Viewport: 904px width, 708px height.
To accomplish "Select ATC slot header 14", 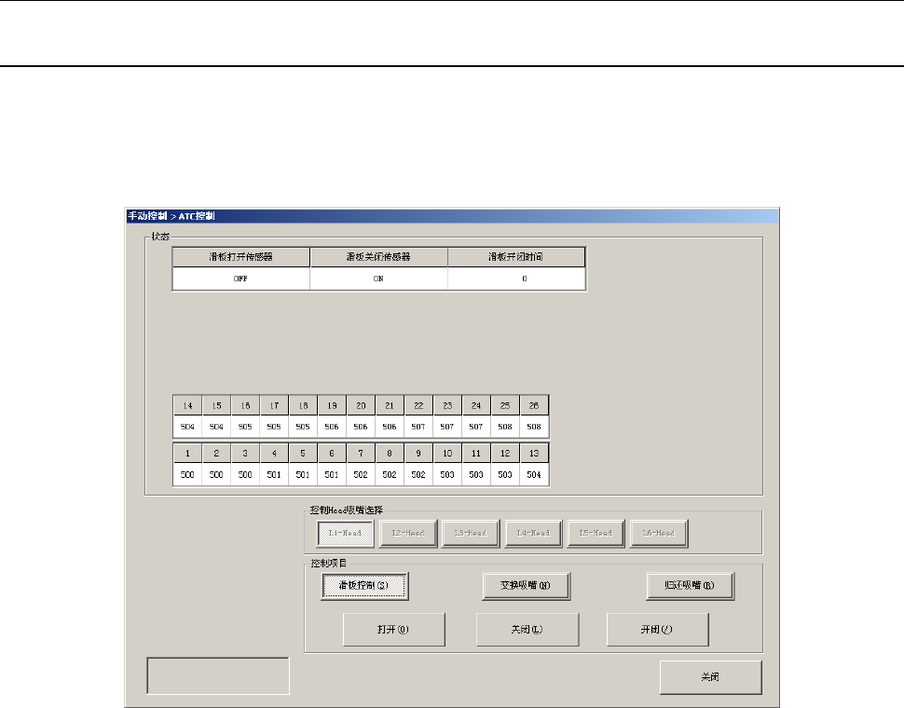I will coord(187,405).
